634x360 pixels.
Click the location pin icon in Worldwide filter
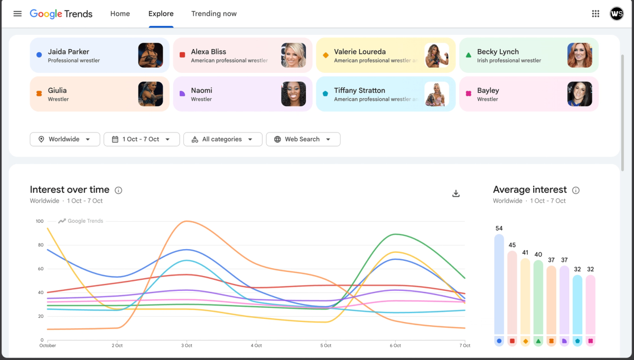pyautogui.click(x=41, y=139)
